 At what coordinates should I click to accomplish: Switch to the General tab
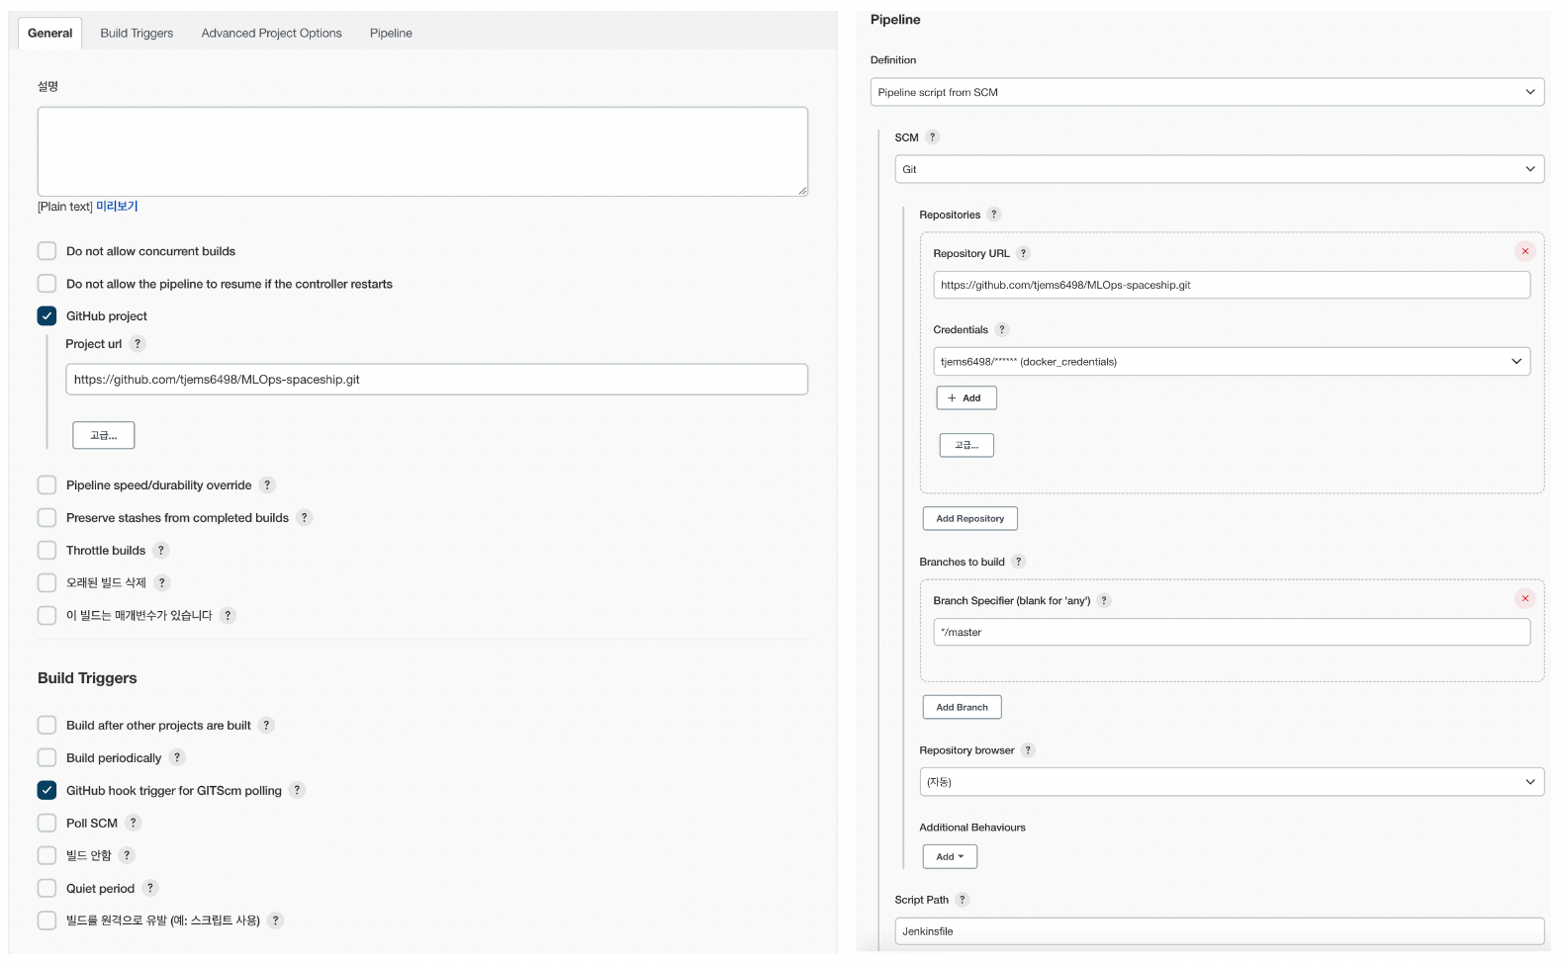tap(49, 33)
